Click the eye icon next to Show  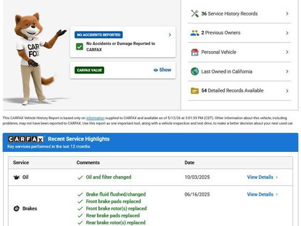click(155, 70)
